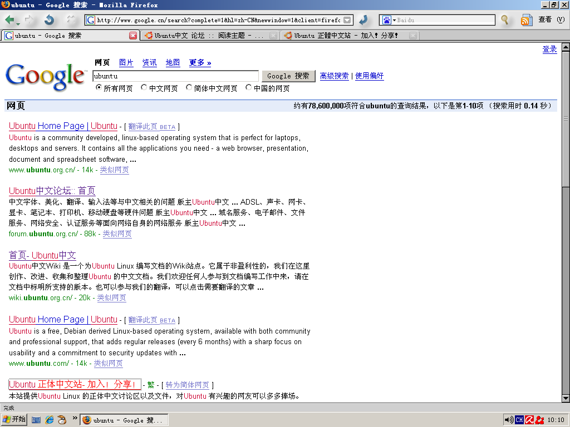Open the 图片 image search link
This screenshot has height=427, width=570.
click(126, 62)
